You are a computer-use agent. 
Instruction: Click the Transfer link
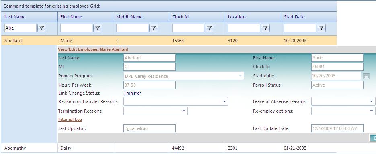132,93
